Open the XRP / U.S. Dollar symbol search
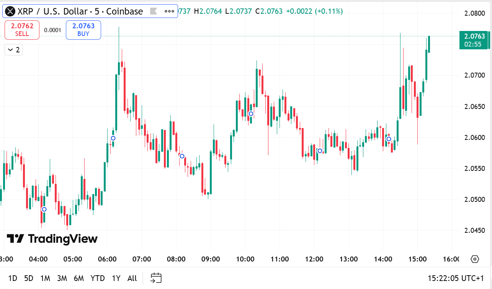The image size is (492, 289). [80, 11]
